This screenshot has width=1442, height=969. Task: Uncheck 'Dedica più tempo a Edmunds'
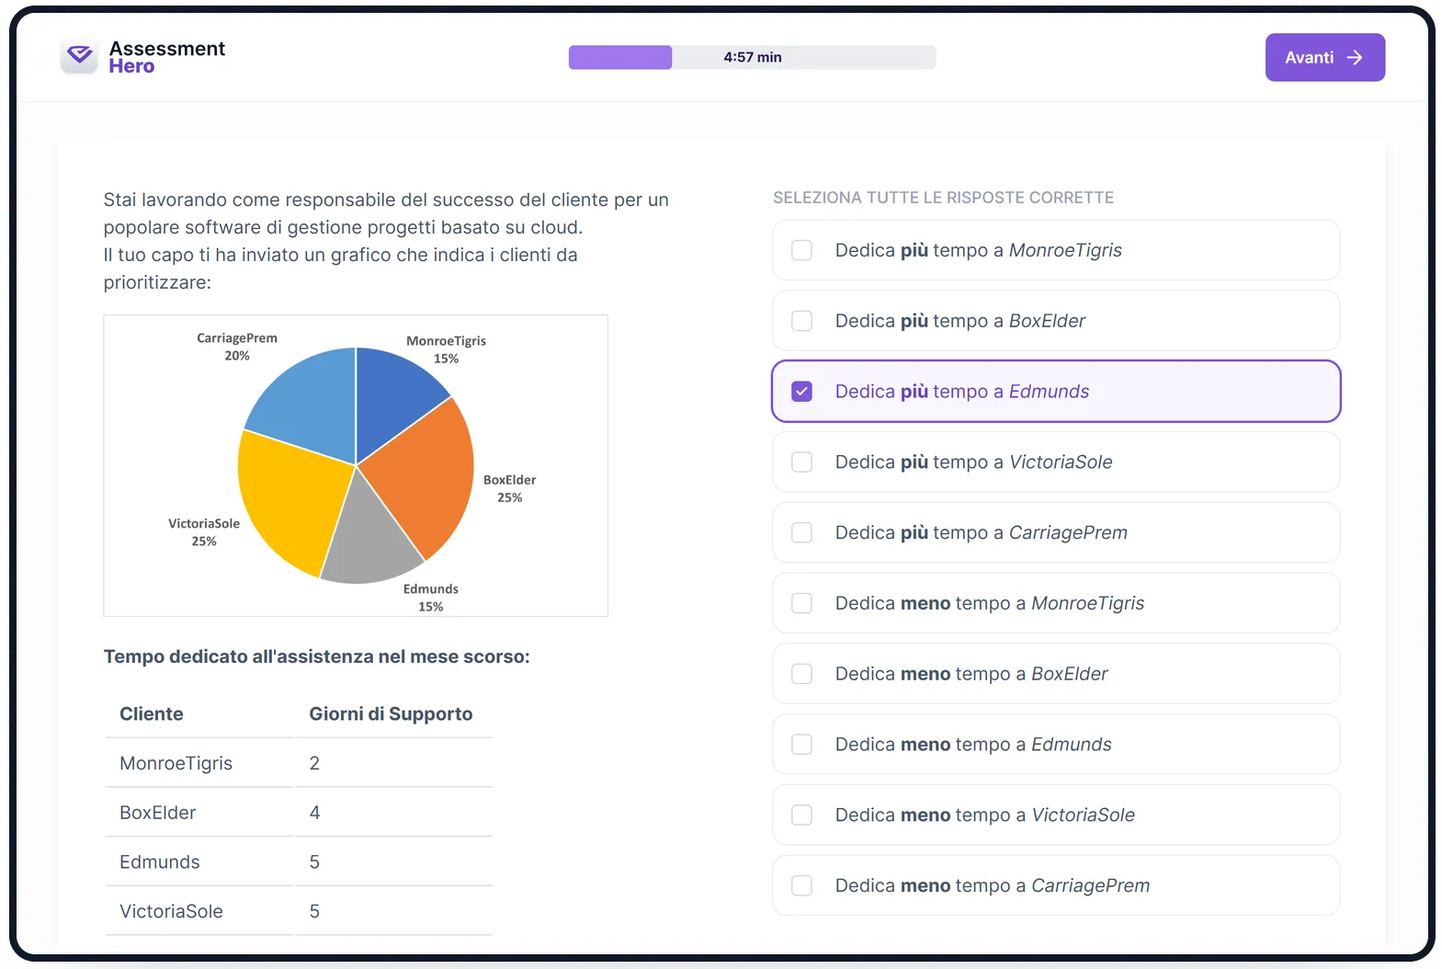802,392
